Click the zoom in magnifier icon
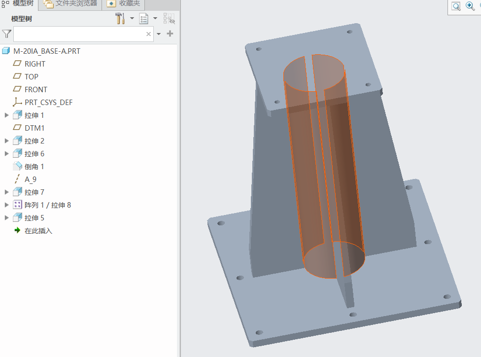Image resolution: width=481 pixels, height=357 pixels. click(470, 6)
